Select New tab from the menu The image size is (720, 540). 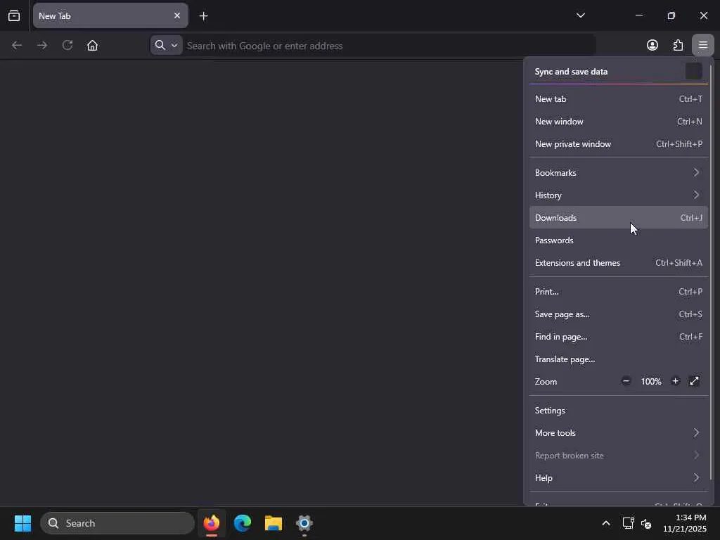click(x=619, y=99)
